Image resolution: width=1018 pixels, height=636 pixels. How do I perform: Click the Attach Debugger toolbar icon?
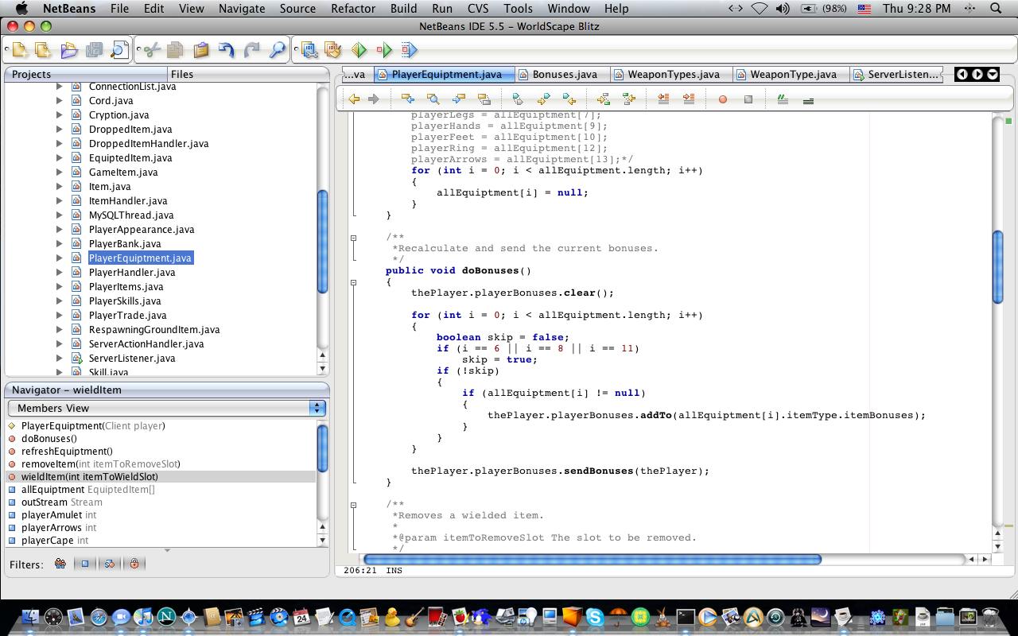[x=409, y=51]
